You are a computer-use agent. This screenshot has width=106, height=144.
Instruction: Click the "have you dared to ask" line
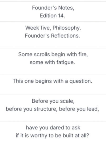click(x=53, y=128)
